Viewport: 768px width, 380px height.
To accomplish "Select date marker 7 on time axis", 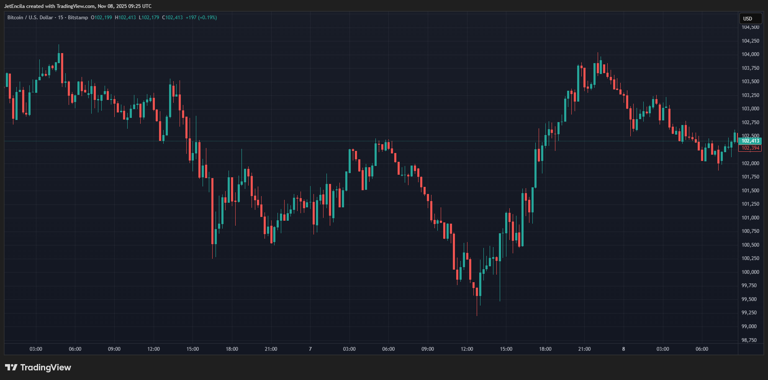I will coord(310,349).
